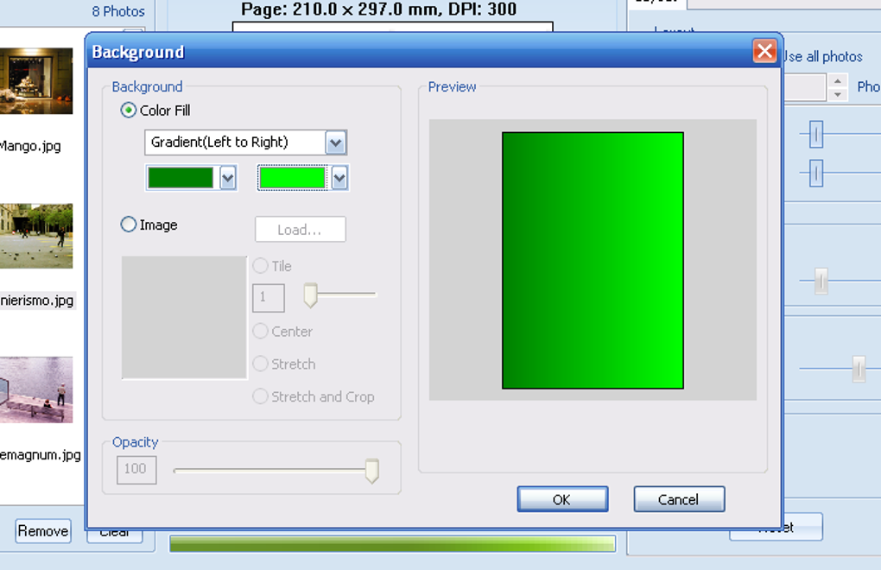Close the Background dialog with the X button
The height and width of the screenshot is (570, 881).
coord(764,51)
